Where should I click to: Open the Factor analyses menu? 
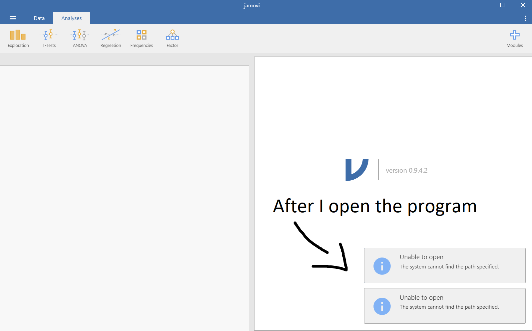(172, 39)
